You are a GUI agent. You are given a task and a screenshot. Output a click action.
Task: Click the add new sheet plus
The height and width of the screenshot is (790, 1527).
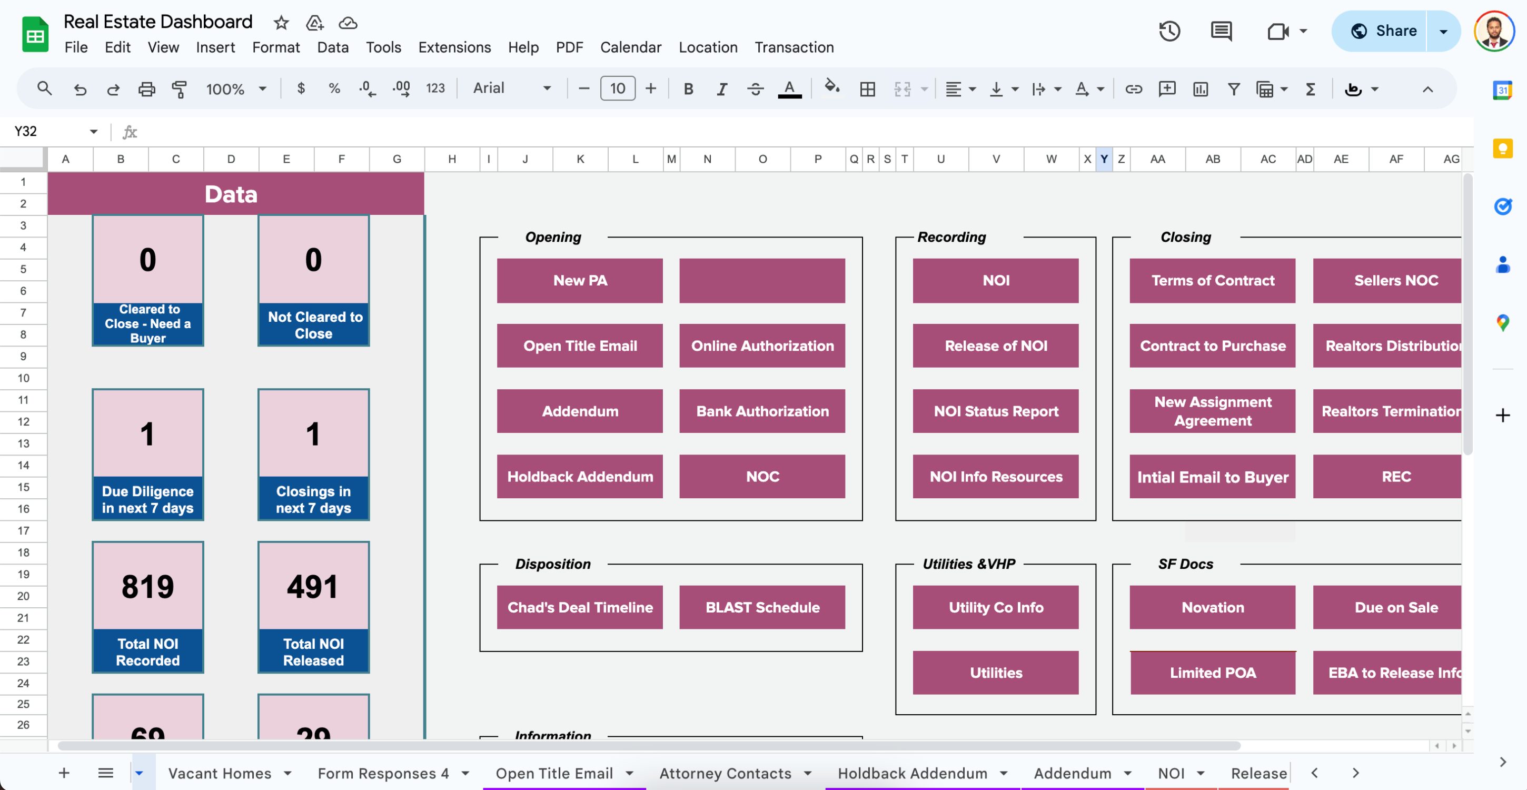pyautogui.click(x=64, y=773)
